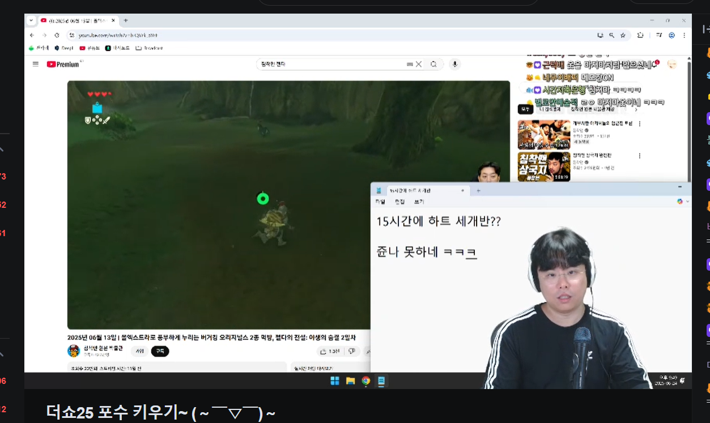Open Notepad's View (보기) menu

(x=419, y=202)
